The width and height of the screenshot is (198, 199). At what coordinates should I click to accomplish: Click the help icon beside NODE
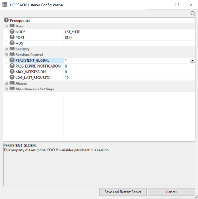coord(12,32)
